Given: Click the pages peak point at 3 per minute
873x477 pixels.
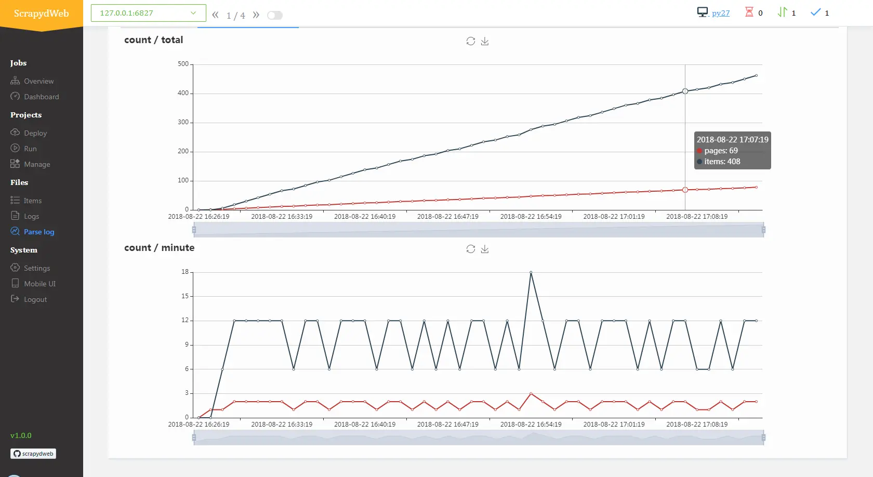Looking at the screenshot, I should click(531, 393).
